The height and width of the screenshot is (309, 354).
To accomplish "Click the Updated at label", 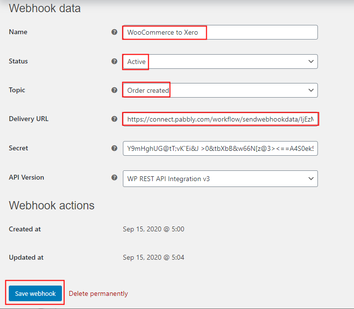I will [x=26, y=257].
